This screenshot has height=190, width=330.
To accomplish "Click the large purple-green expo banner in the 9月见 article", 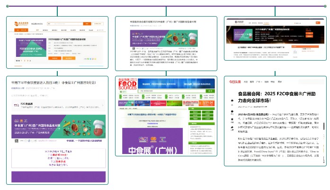I will click(59, 127).
